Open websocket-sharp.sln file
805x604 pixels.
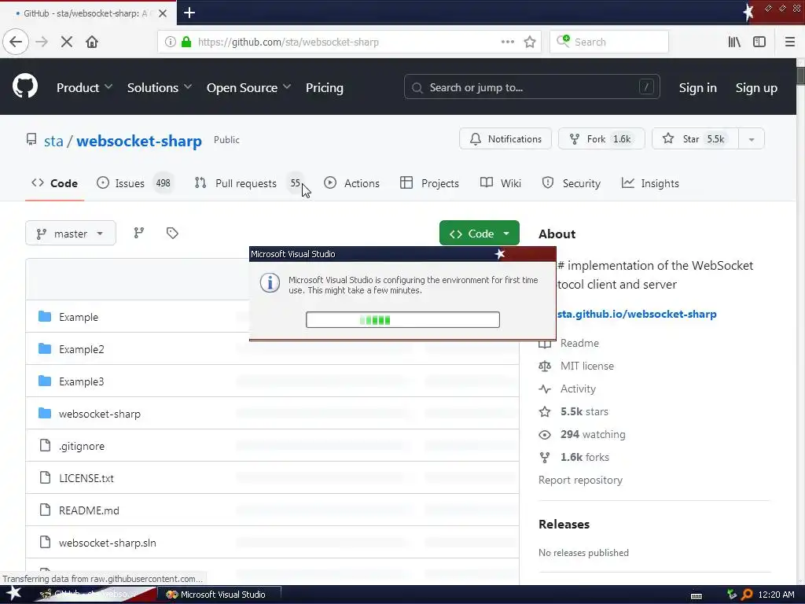pos(107,543)
